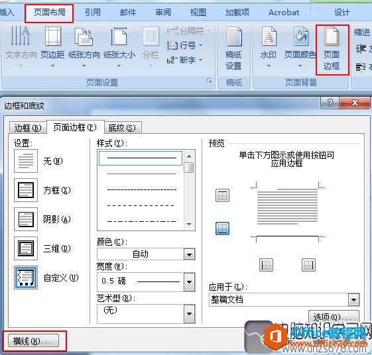Select the 自定义 custom border setting
372x355 pixels.
point(26,278)
